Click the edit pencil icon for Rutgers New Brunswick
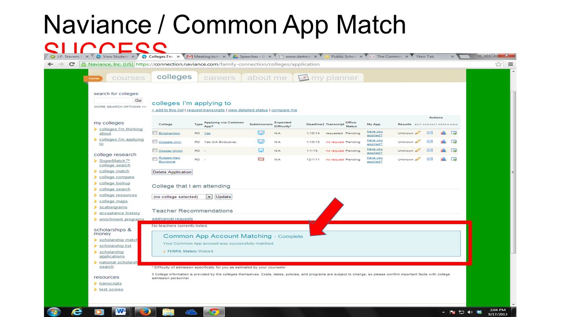The height and width of the screenshot is (317, 563). 418,158
